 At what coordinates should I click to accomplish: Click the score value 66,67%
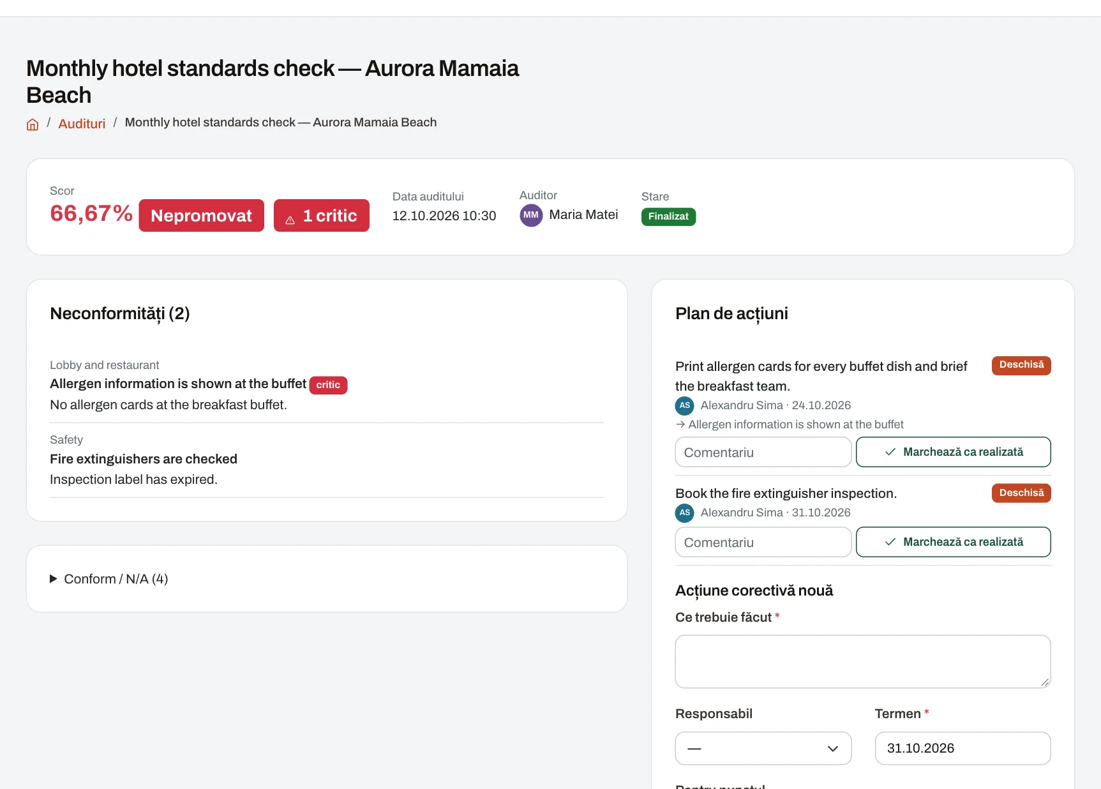91,213
